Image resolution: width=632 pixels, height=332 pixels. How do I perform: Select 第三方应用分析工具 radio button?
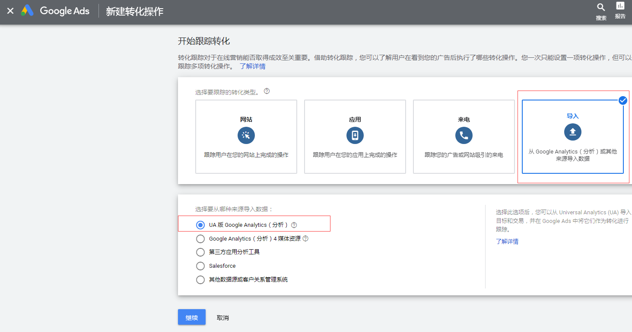click(x=200, y=252)
